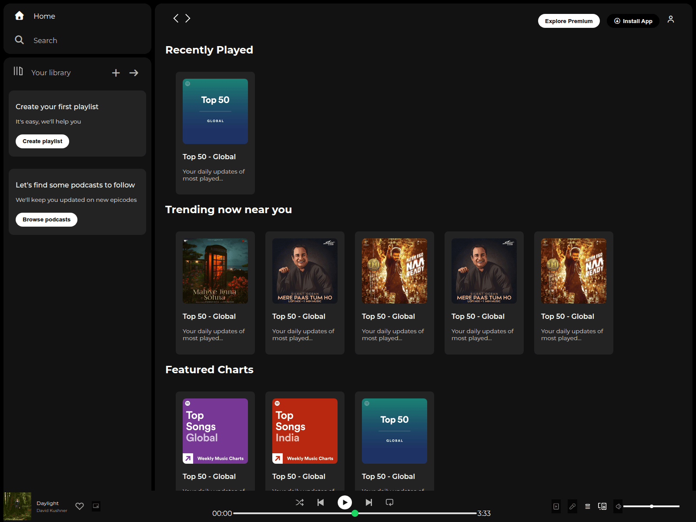Click the Your library icon
This screenshot has height=522, width=696.
[x=18, y=71]
